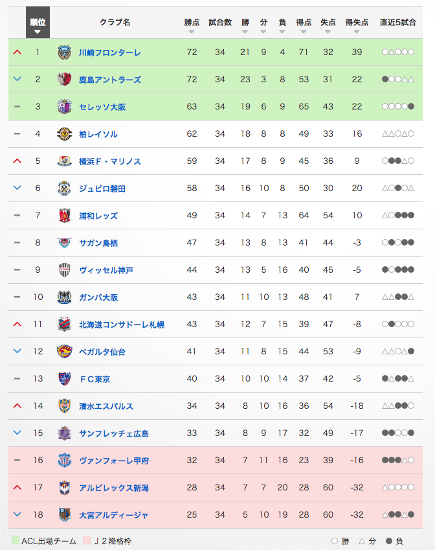
Task: Click the Kashima Antlers club crest
Action: click(x=64, y=79)
